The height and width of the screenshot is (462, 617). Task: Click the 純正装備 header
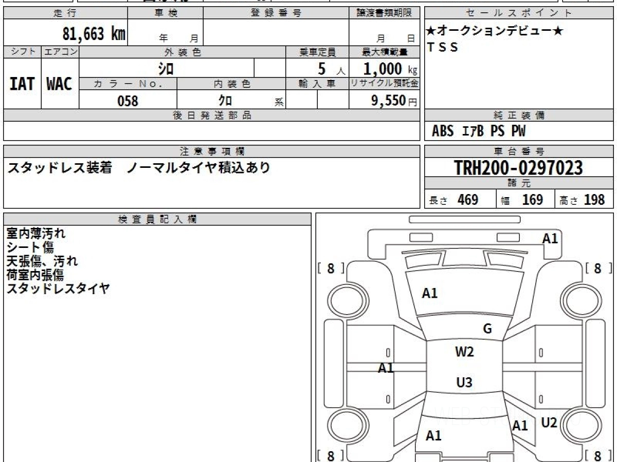[x=519, y=115]
